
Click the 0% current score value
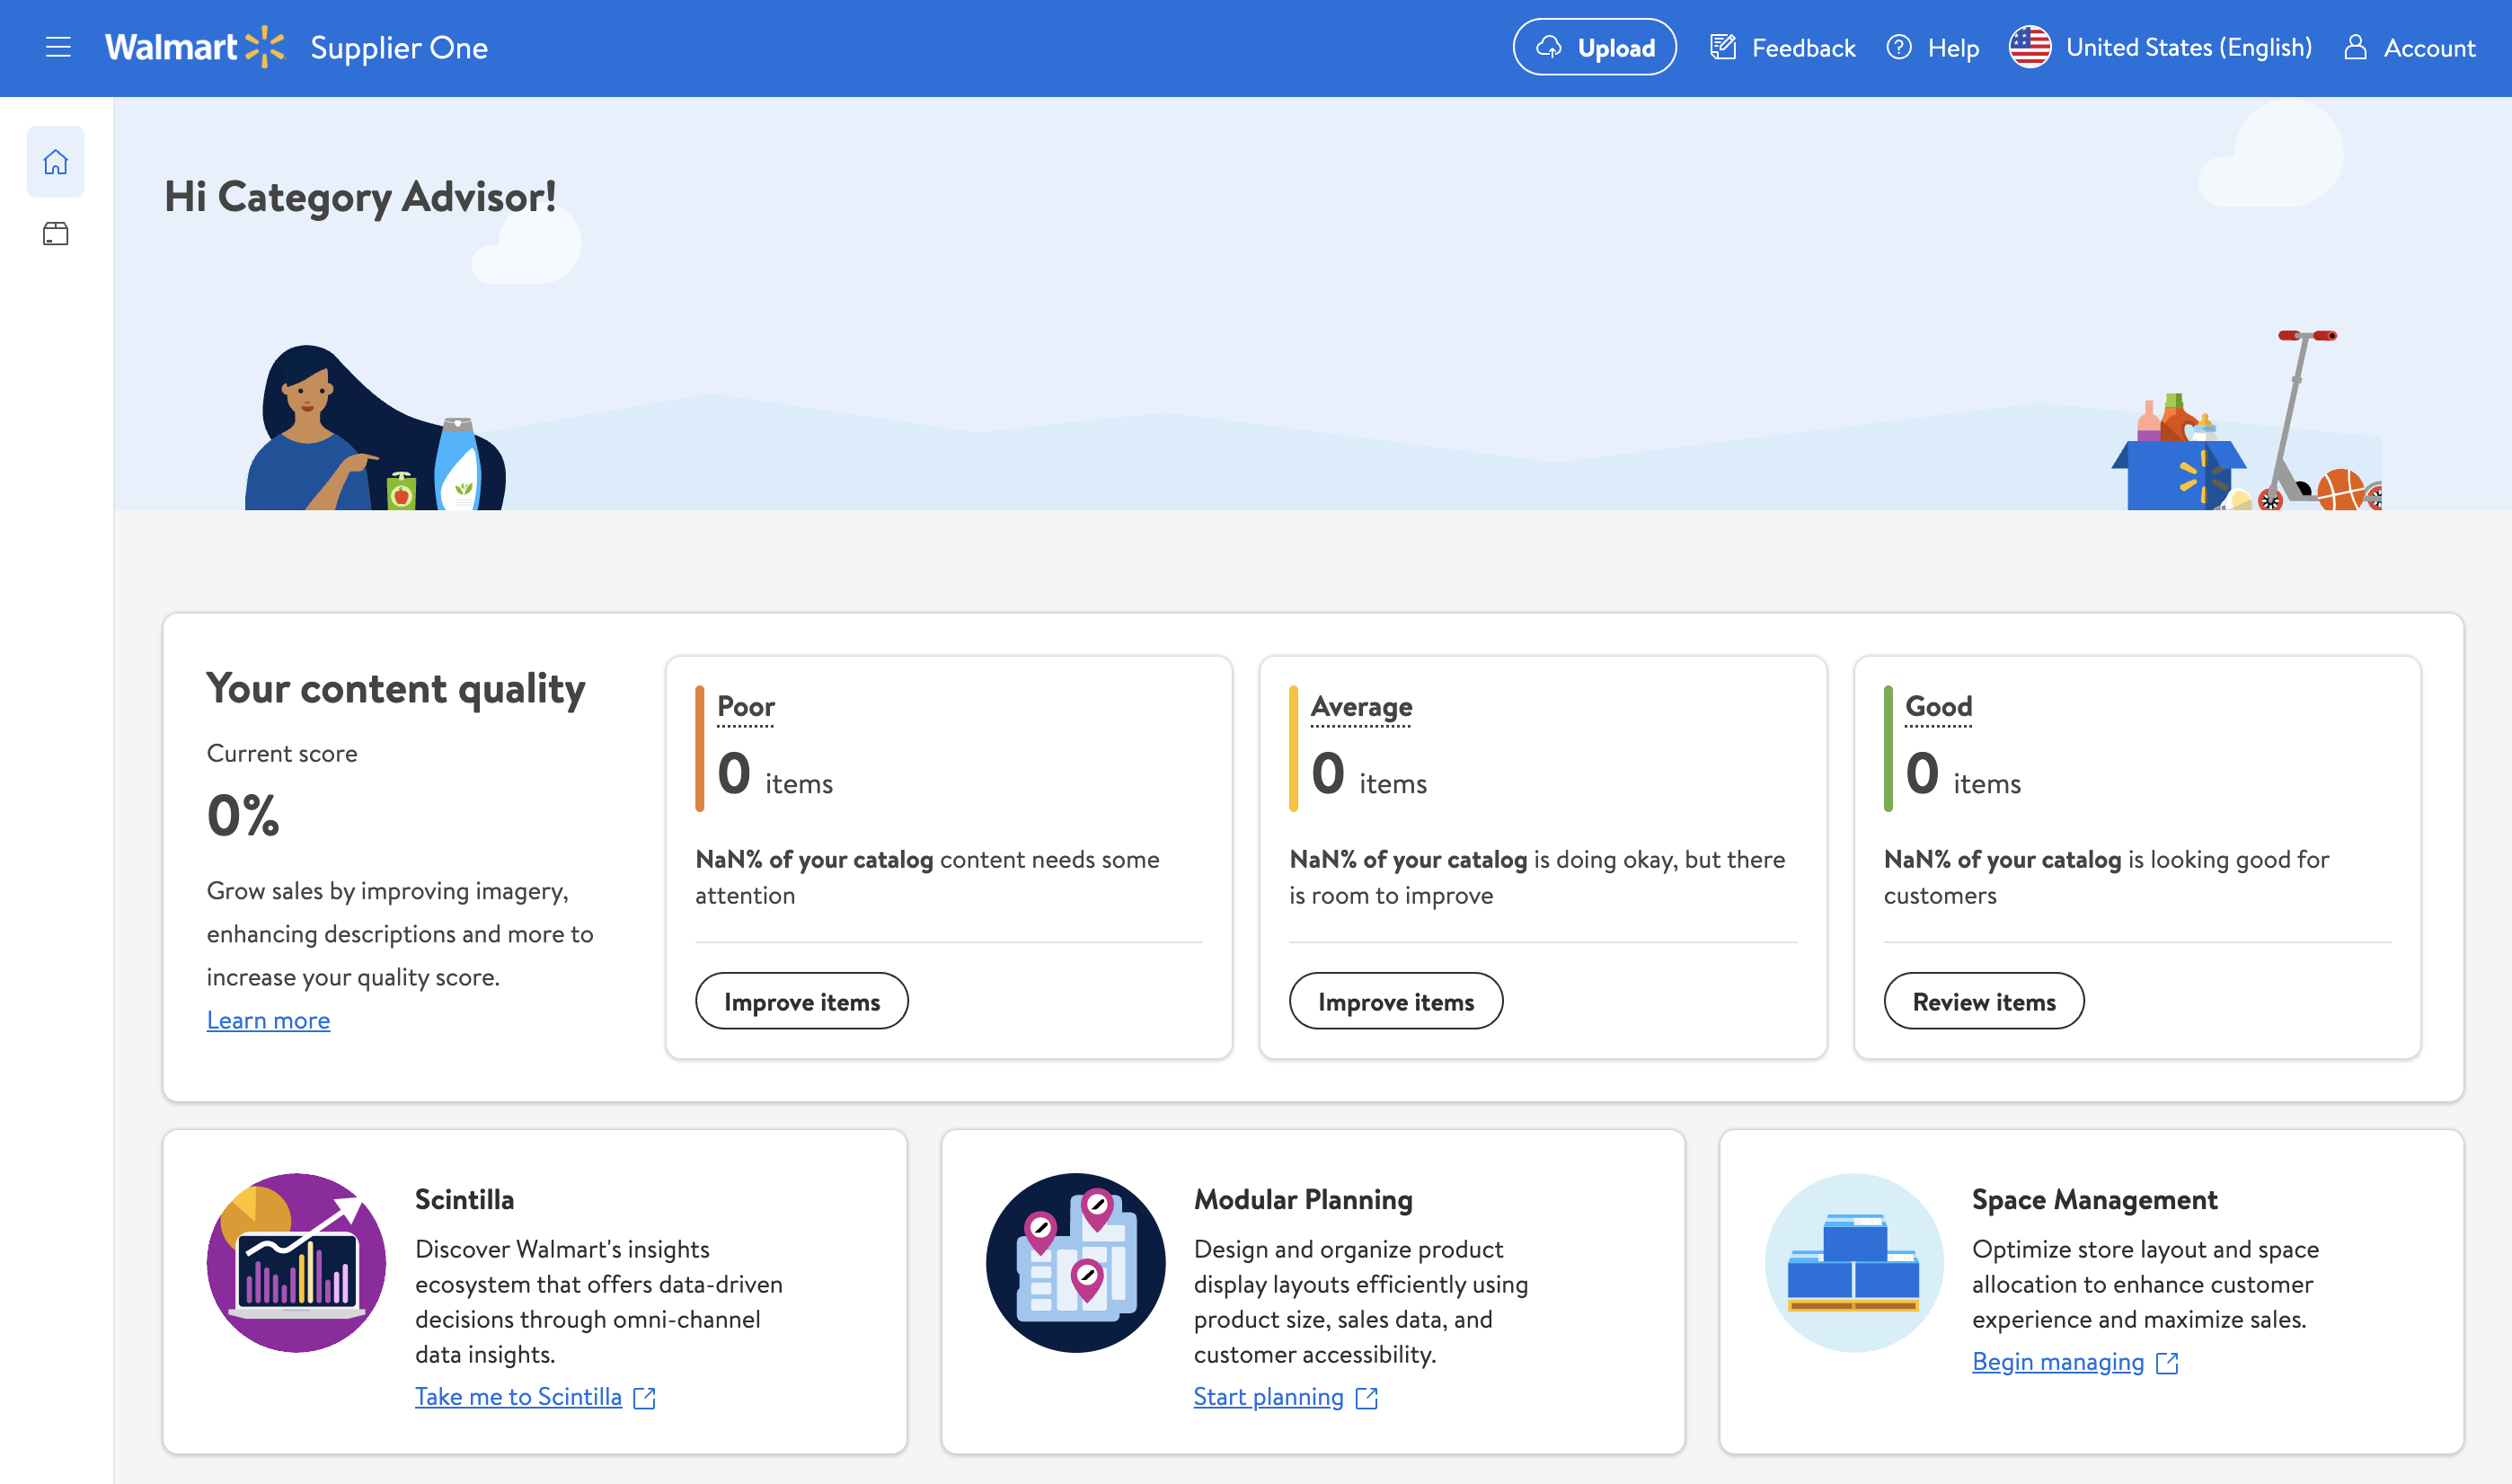(243, 815)
